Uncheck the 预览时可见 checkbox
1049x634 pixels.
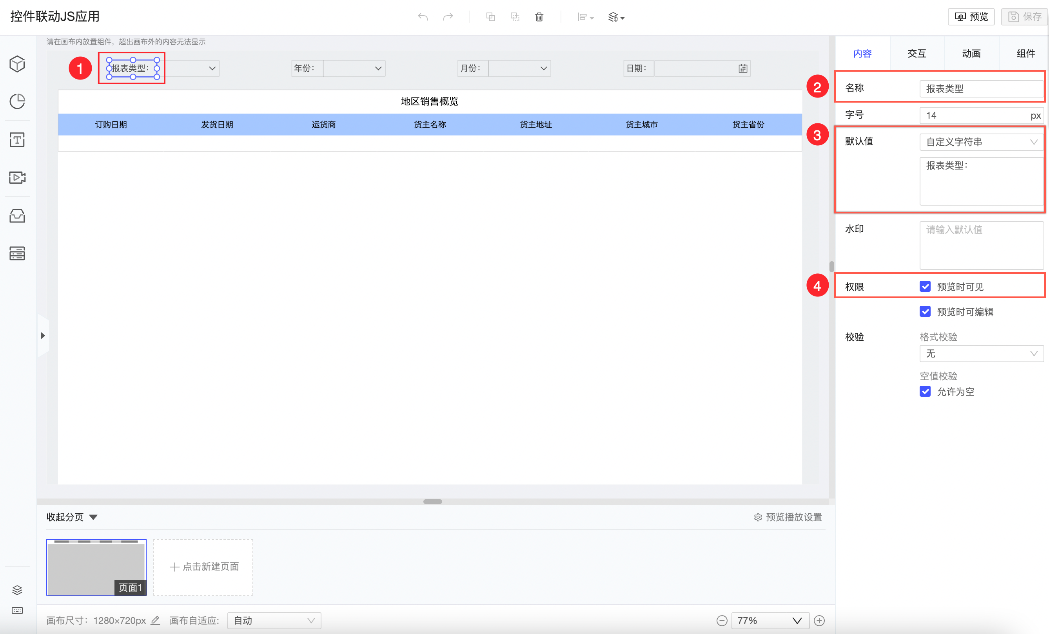click(x=925, y=287)
